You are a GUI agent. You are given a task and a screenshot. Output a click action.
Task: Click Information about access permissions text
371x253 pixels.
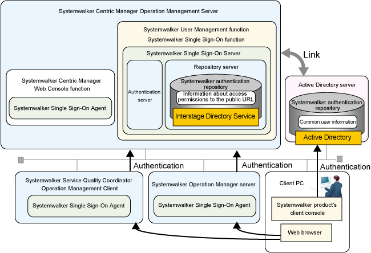pos(216,97)
